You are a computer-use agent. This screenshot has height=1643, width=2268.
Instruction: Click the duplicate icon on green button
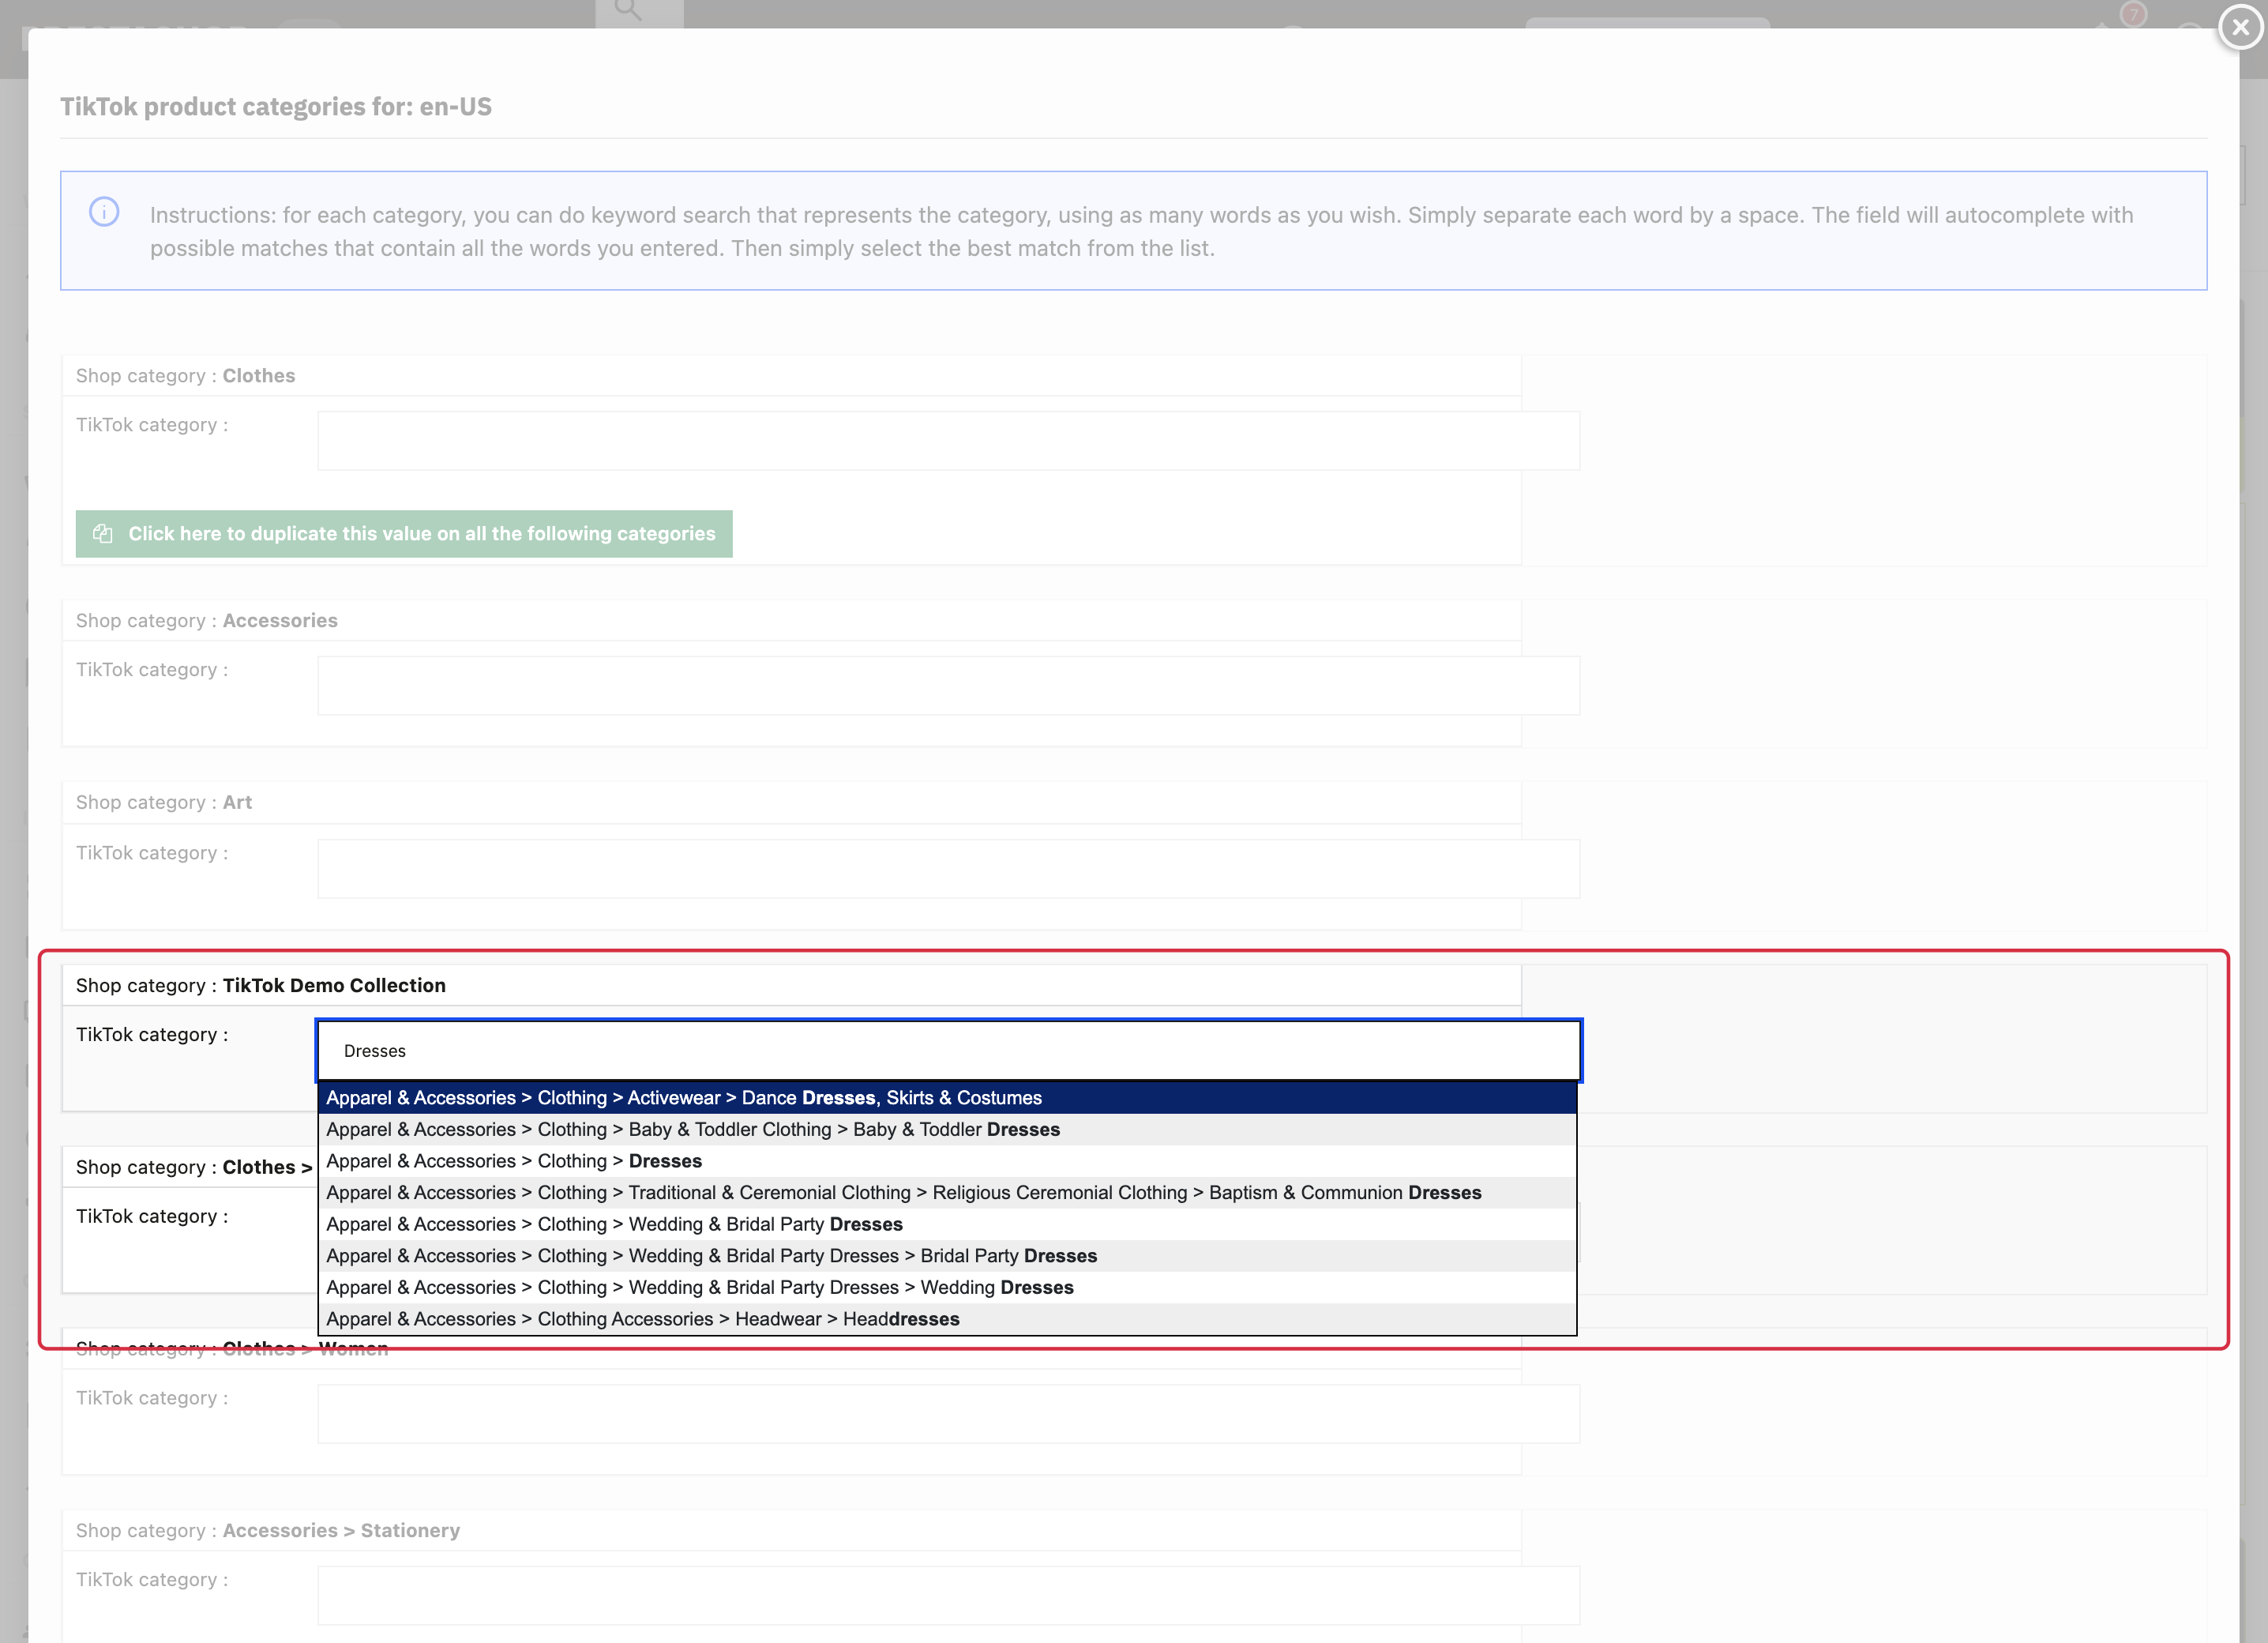(102, 533)
